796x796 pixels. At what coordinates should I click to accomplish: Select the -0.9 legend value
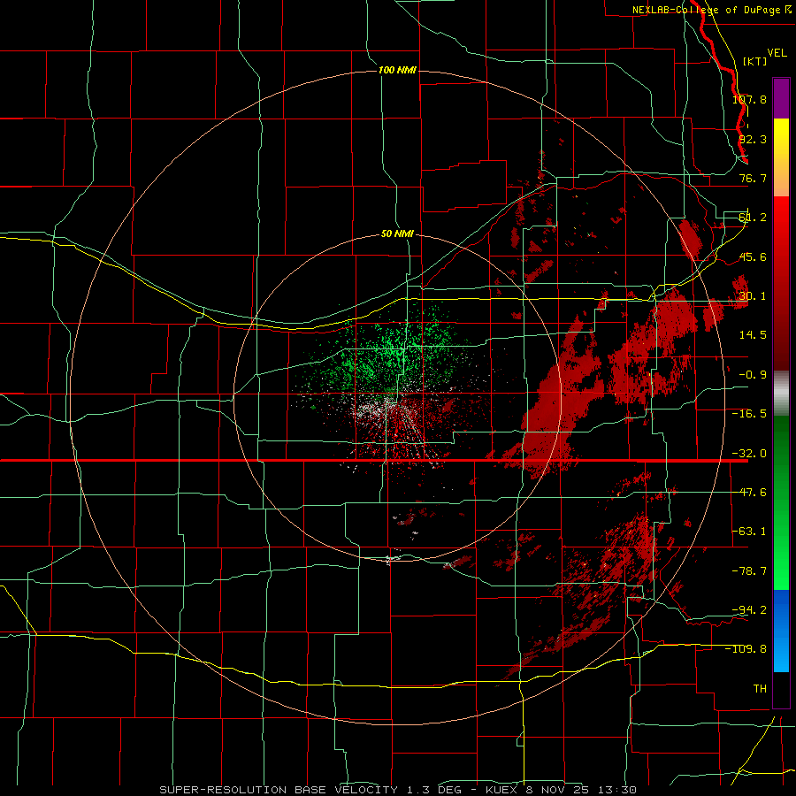click(753, 375)
